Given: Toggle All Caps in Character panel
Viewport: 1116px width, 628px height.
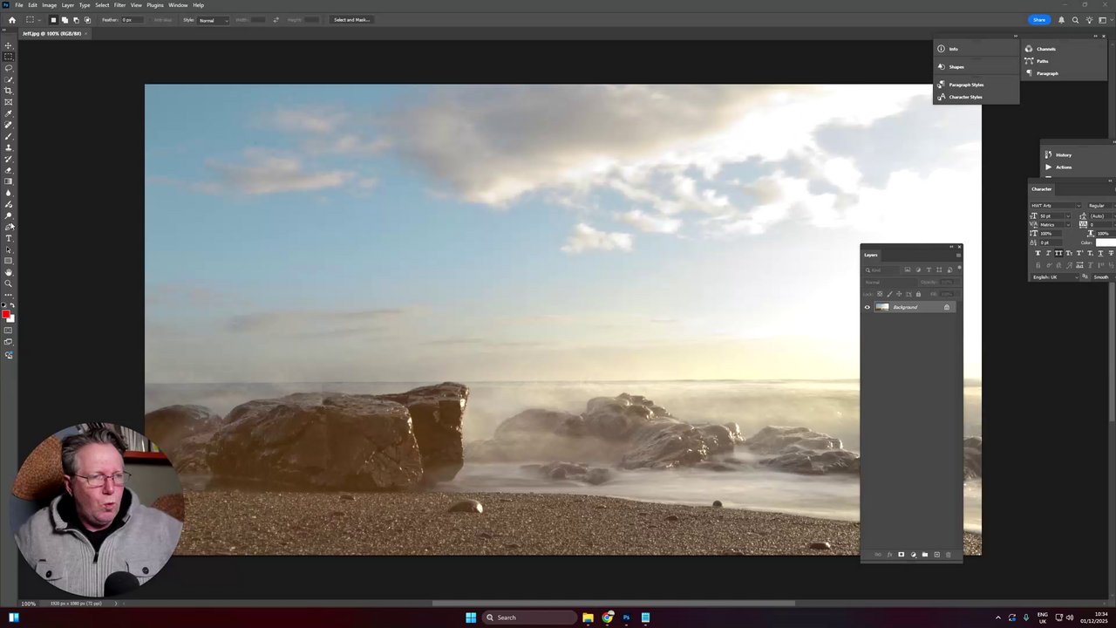Looking at the screenshot, I should [x=1058, y=253].
